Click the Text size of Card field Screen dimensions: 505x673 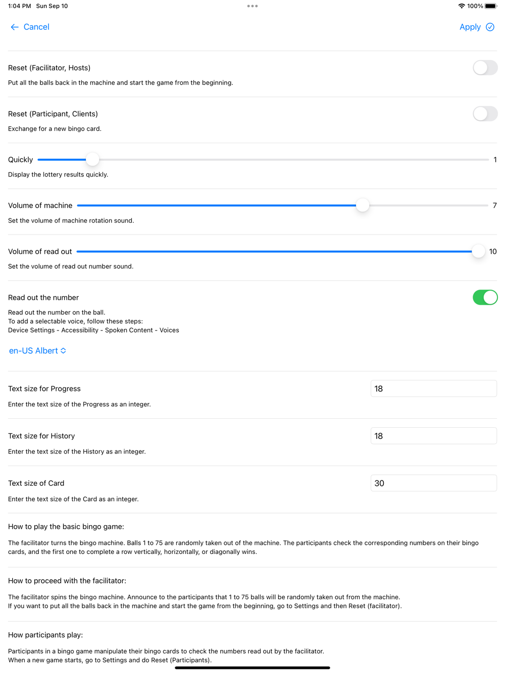point(433,483)
